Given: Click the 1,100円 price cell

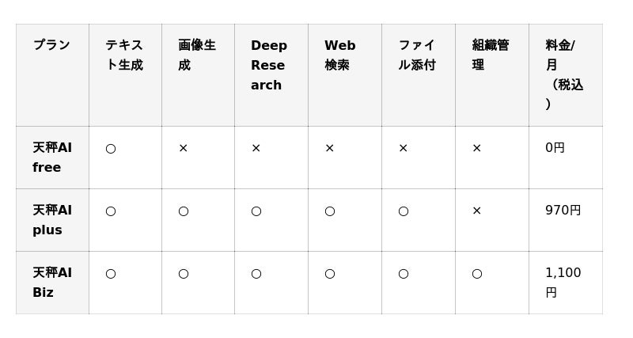Looking at the screenshot, I should tap(563, 282).
